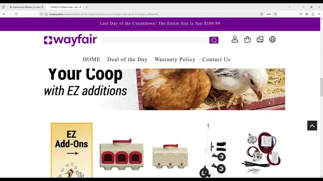Click the delivery truck tracking icon
323x181 pixels.
[260, 39]
